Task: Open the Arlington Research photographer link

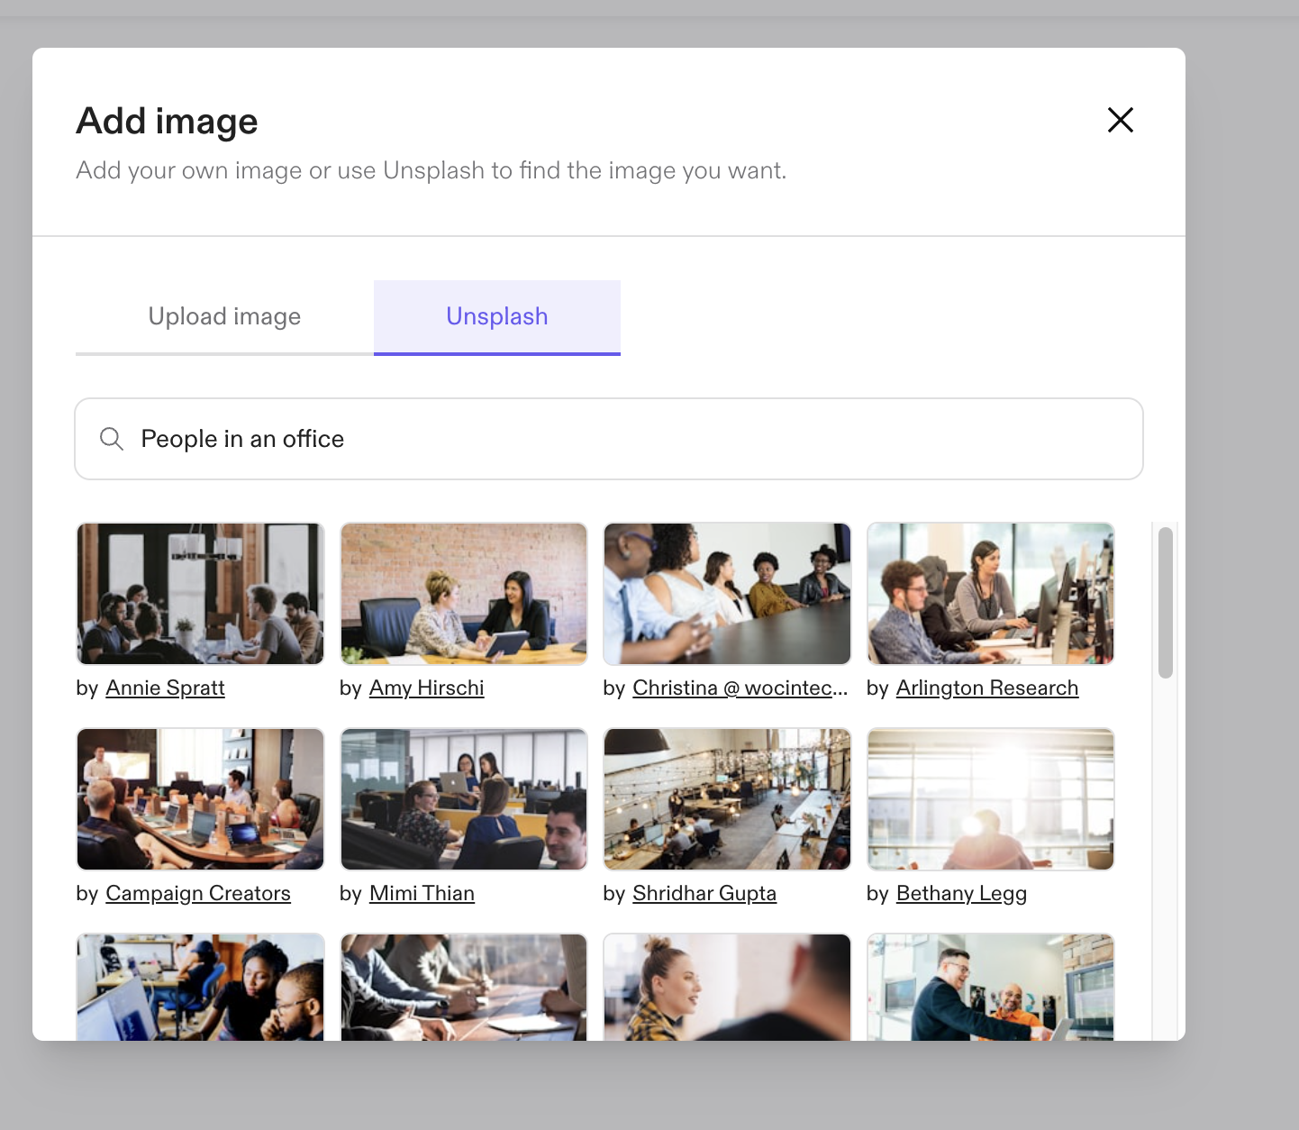Action: [987, 688]
